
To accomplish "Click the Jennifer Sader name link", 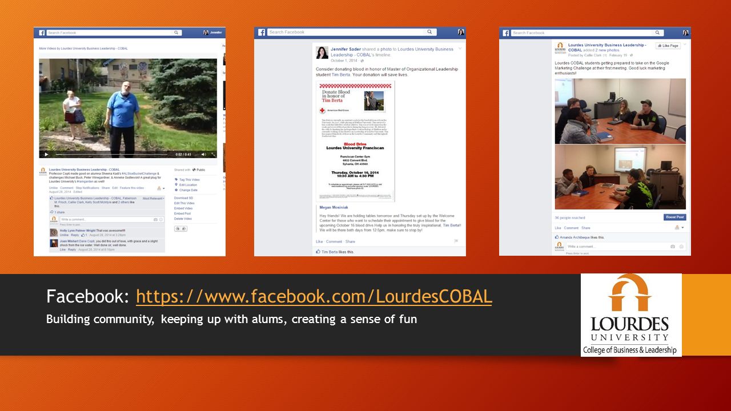I will (346, 49).
